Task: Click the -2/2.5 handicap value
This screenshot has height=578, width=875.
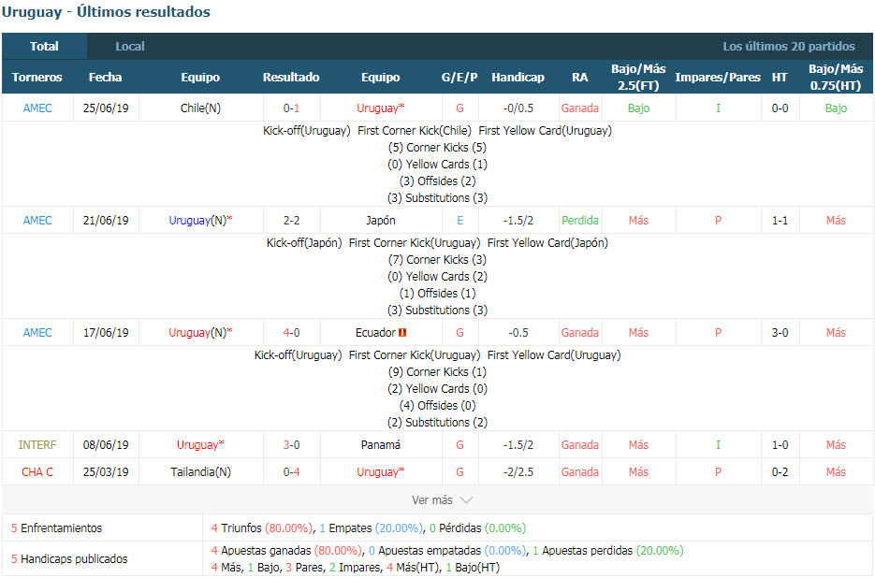Action: 518,472
